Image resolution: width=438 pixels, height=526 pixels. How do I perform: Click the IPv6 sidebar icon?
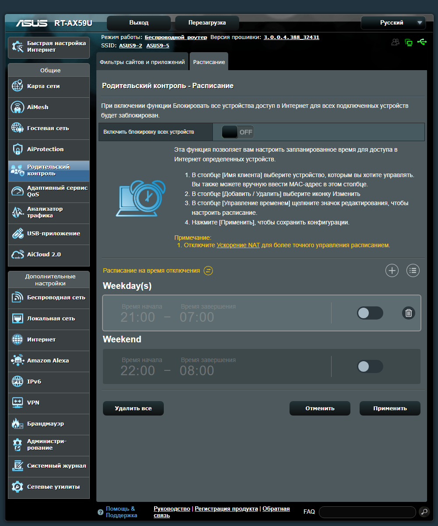click(x=18, y=381)
